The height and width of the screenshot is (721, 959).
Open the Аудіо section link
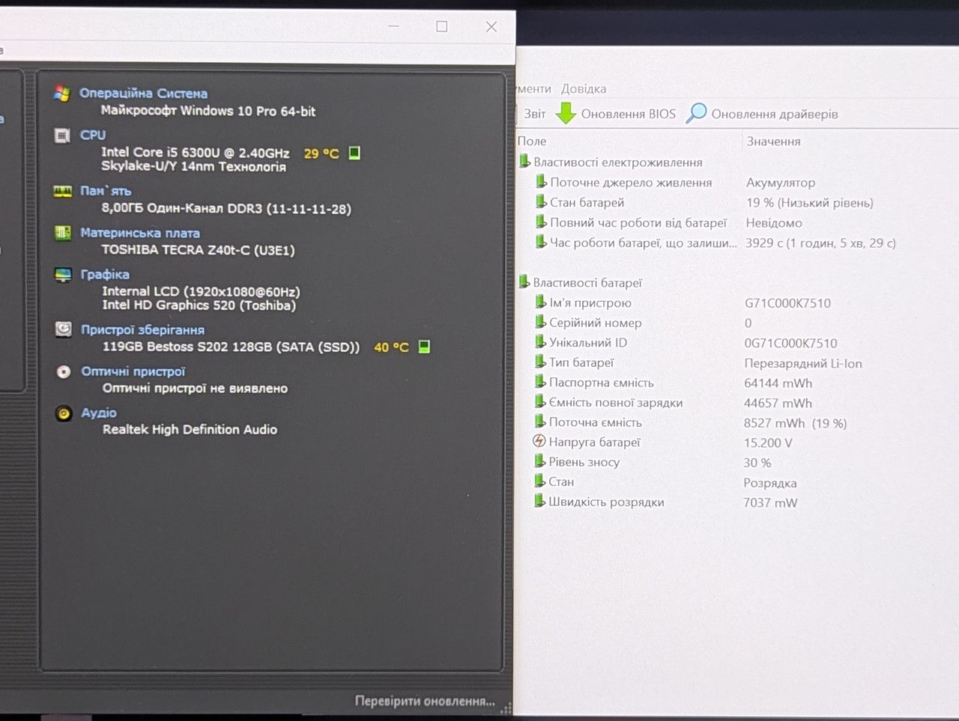99,413
